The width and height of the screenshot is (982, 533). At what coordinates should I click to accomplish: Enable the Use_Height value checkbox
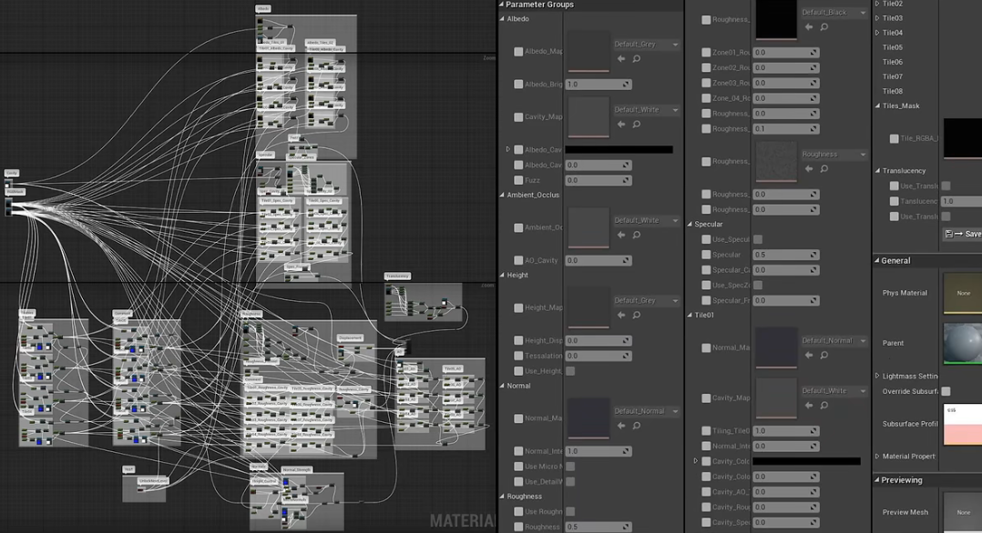[x=570, y=371]
